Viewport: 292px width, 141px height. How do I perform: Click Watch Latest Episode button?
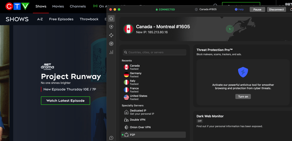[x=65, y=101]
